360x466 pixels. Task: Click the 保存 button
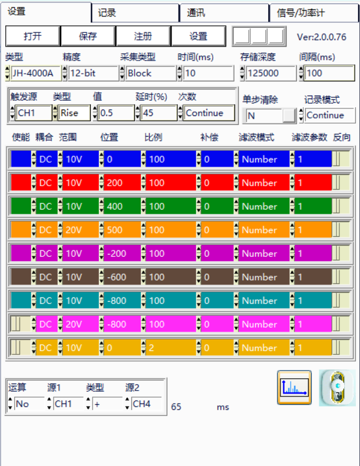88,37
